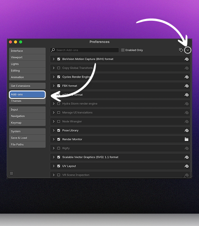Disable the BioVision Motion Capture add-on
The image size is (199, 226).
[59, 59]
